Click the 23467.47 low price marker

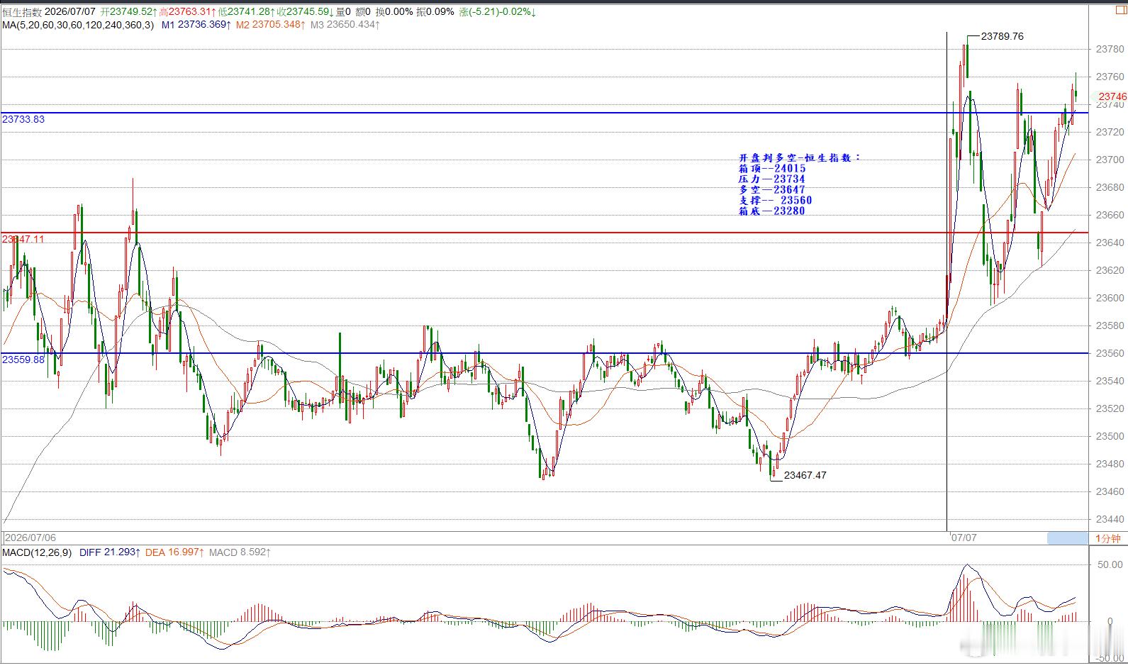[805, 475]
